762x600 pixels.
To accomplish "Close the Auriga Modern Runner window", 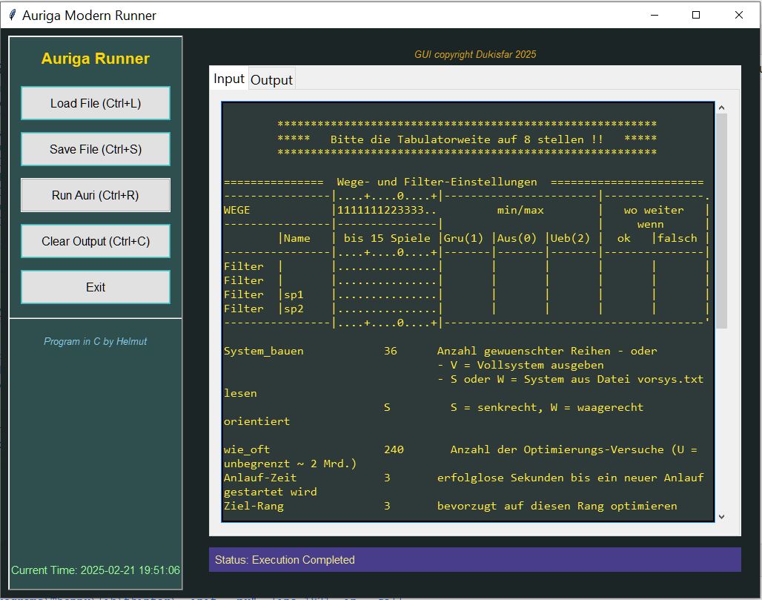I will pyautogui.click(x=739, y=15).
